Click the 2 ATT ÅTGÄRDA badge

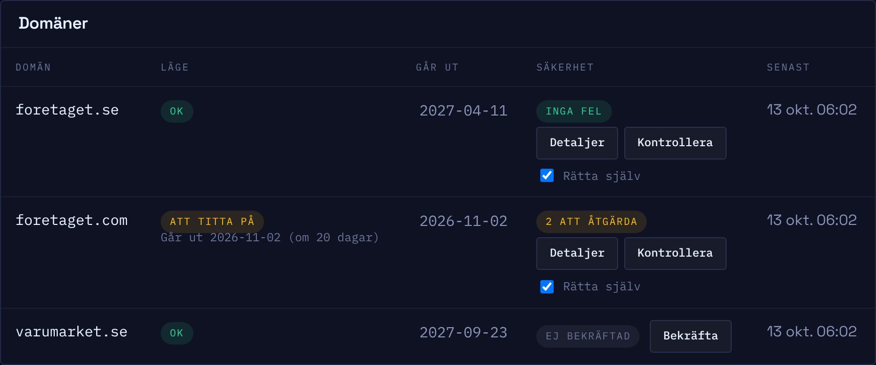pyautogui.click(x=591, y=222)
